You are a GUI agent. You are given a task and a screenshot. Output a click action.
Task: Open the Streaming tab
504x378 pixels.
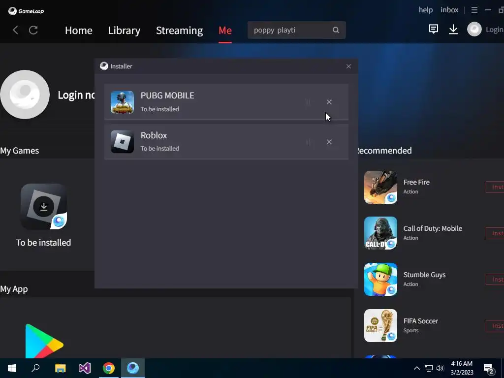(179, 30)
